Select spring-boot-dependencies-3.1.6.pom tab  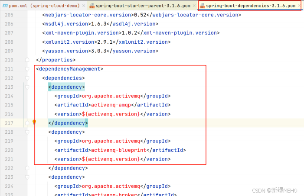coord(251,6)
